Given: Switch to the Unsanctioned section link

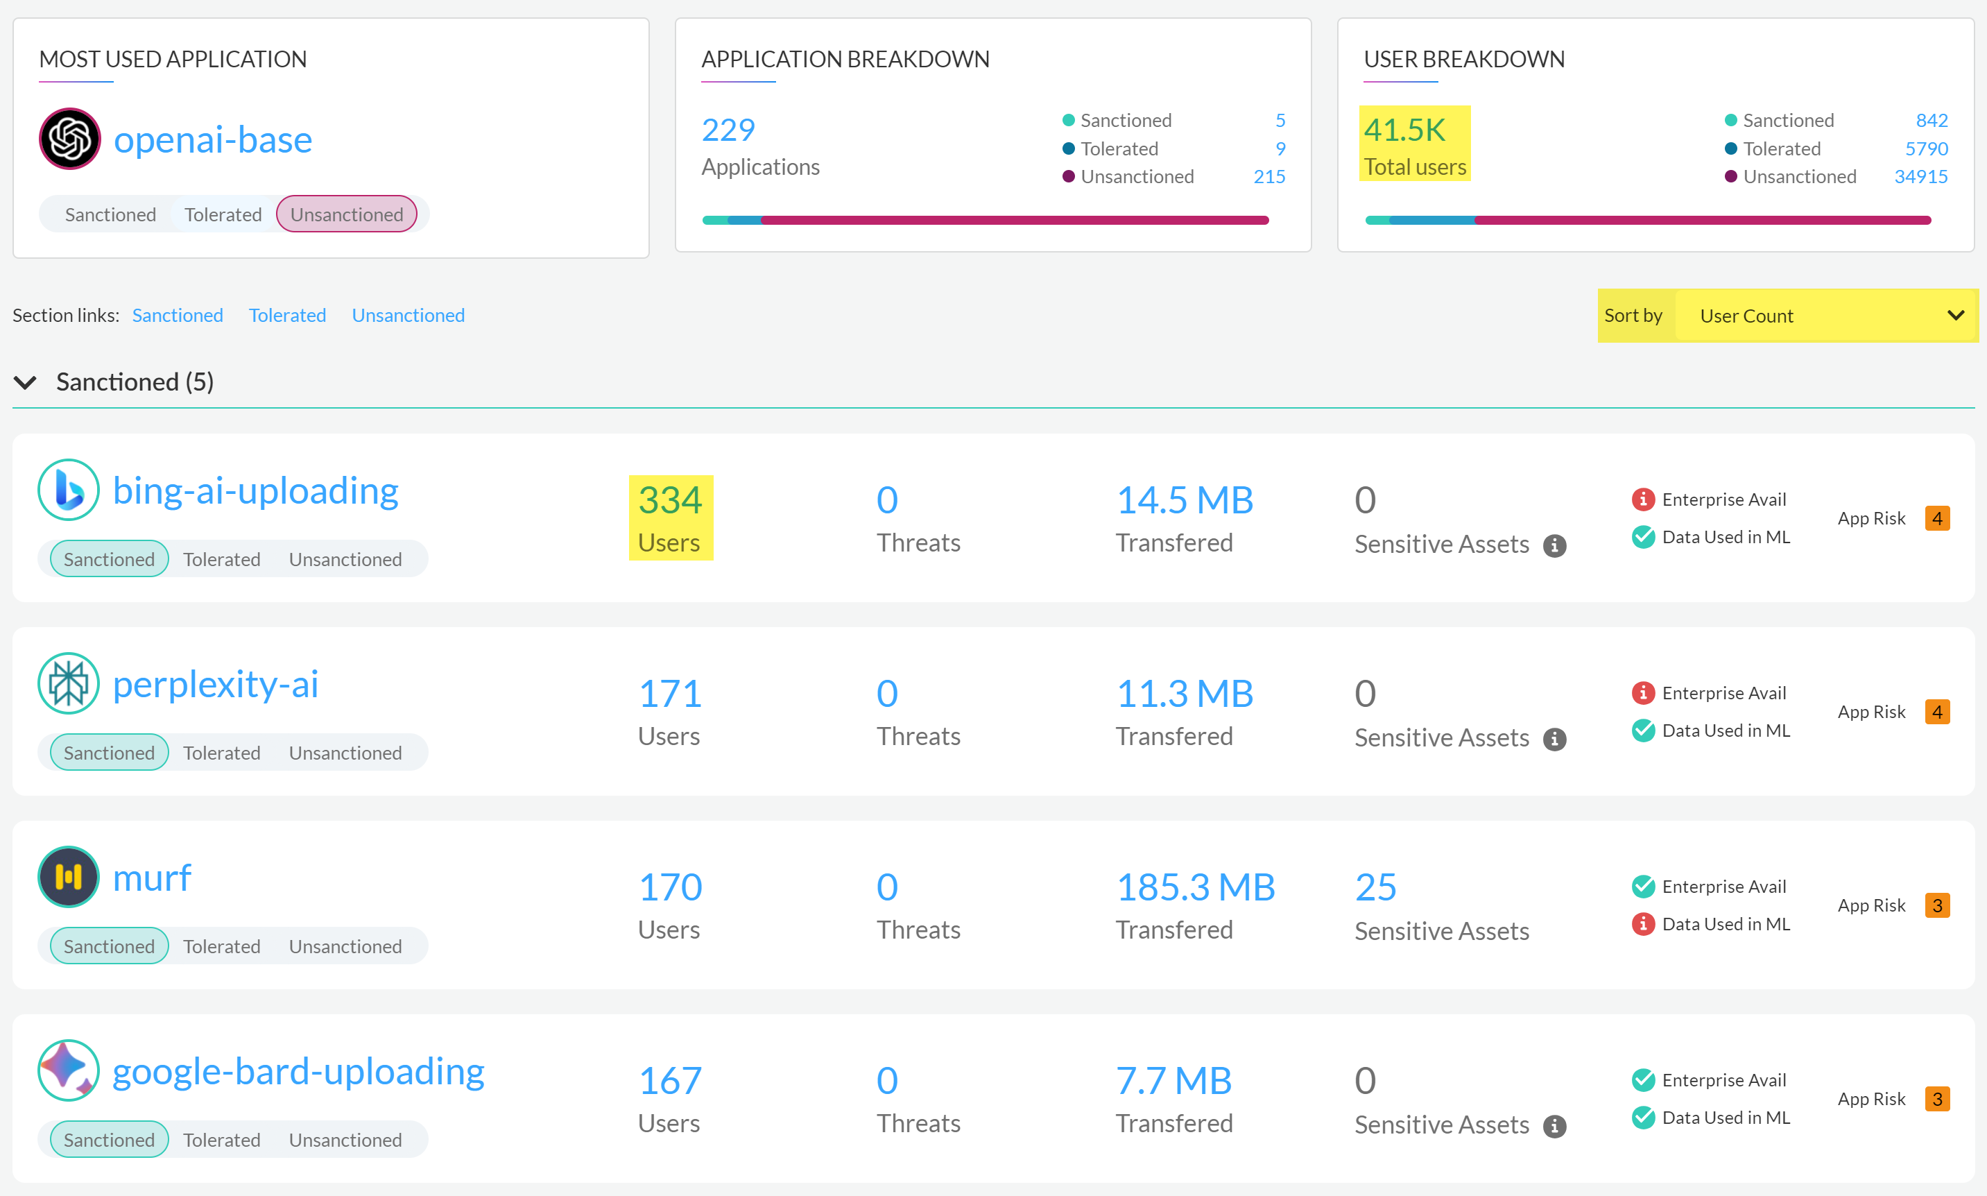Looking at the screenshot, I should point(408,315).
